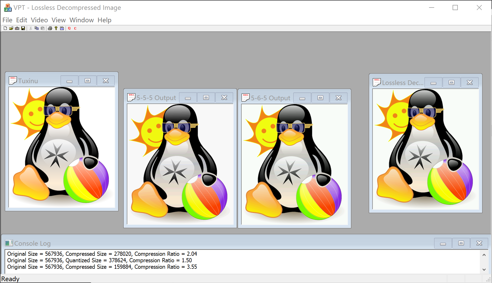The width and height of the screenshot is (492, 283).
Task: Select the Tuxinu penguin image
Action: coord(62,147)
